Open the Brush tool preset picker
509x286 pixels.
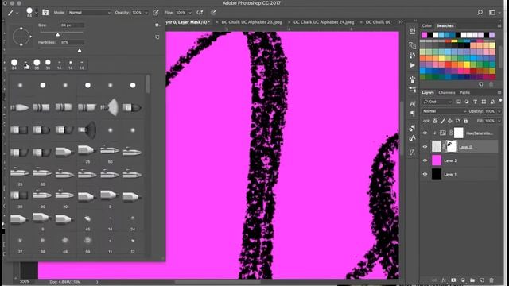[x=13, y=13]
